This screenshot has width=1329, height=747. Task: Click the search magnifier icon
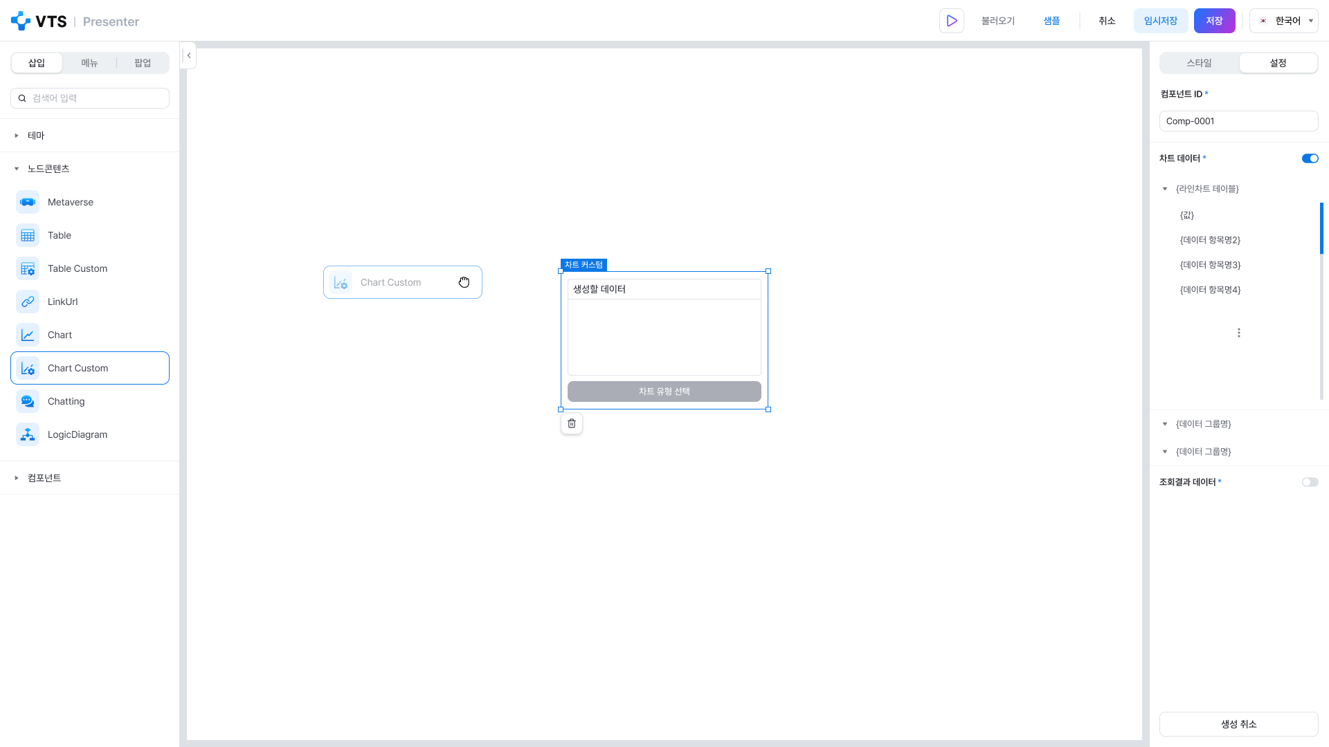click(22, 98)
